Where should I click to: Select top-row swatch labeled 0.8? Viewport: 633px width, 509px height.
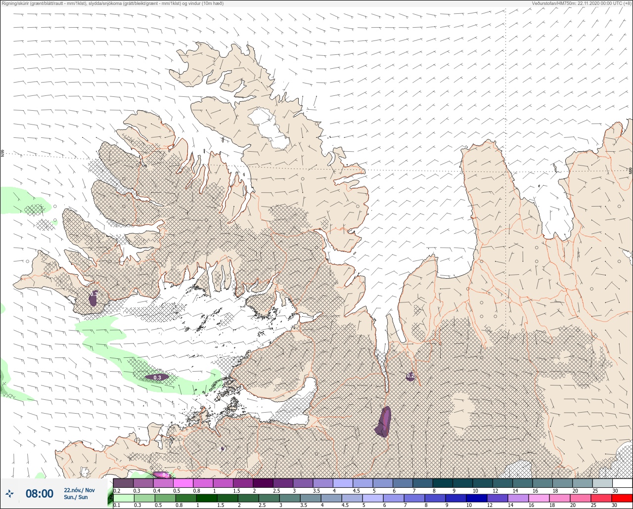(203, 483)
